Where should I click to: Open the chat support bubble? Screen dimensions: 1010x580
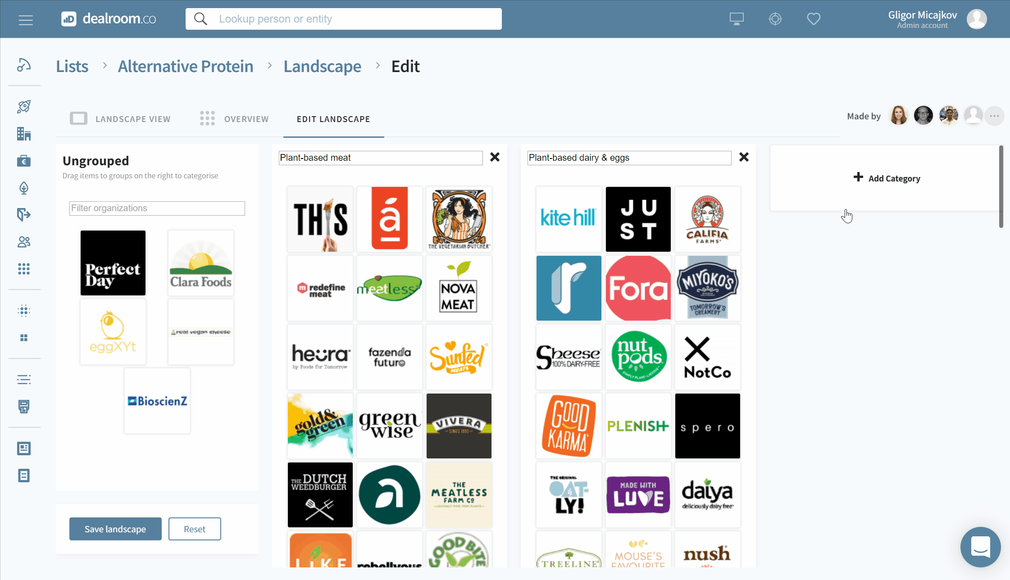[x=980, y=547]
